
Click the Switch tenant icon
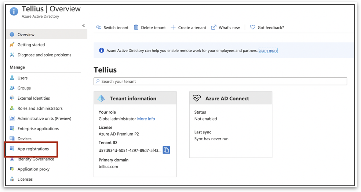click(x=99, y=27)
